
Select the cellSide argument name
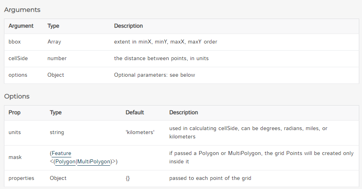[x=18, y=58]
